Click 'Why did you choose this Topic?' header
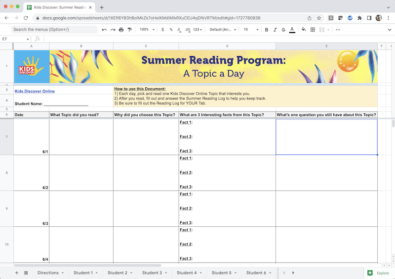Image resolution: width=395 pixels, height=279 pixels. [x=146, y=115]
